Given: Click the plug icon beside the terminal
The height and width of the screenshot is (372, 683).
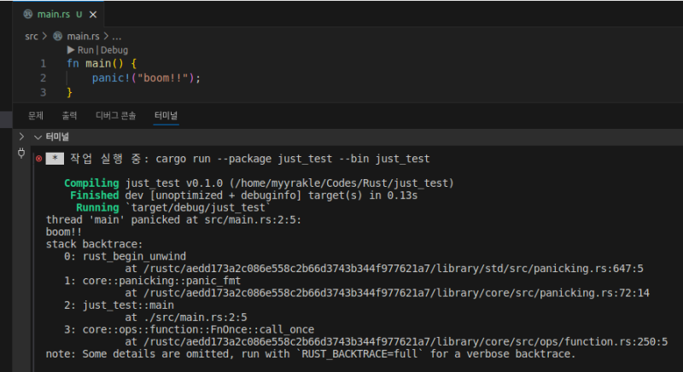Looking at the screenshot, I should 22,154.
